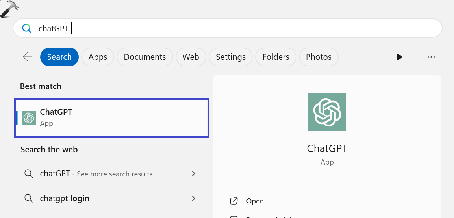Switch to the Documents filter tab
454x218 pixels.
[x=145, y=57]
